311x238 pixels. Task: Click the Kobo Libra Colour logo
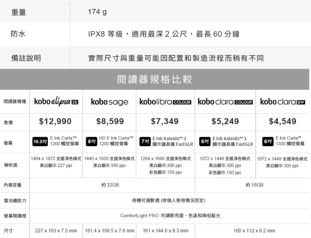165,102
